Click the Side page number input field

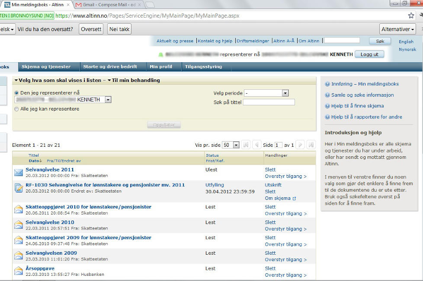(278, 145)
